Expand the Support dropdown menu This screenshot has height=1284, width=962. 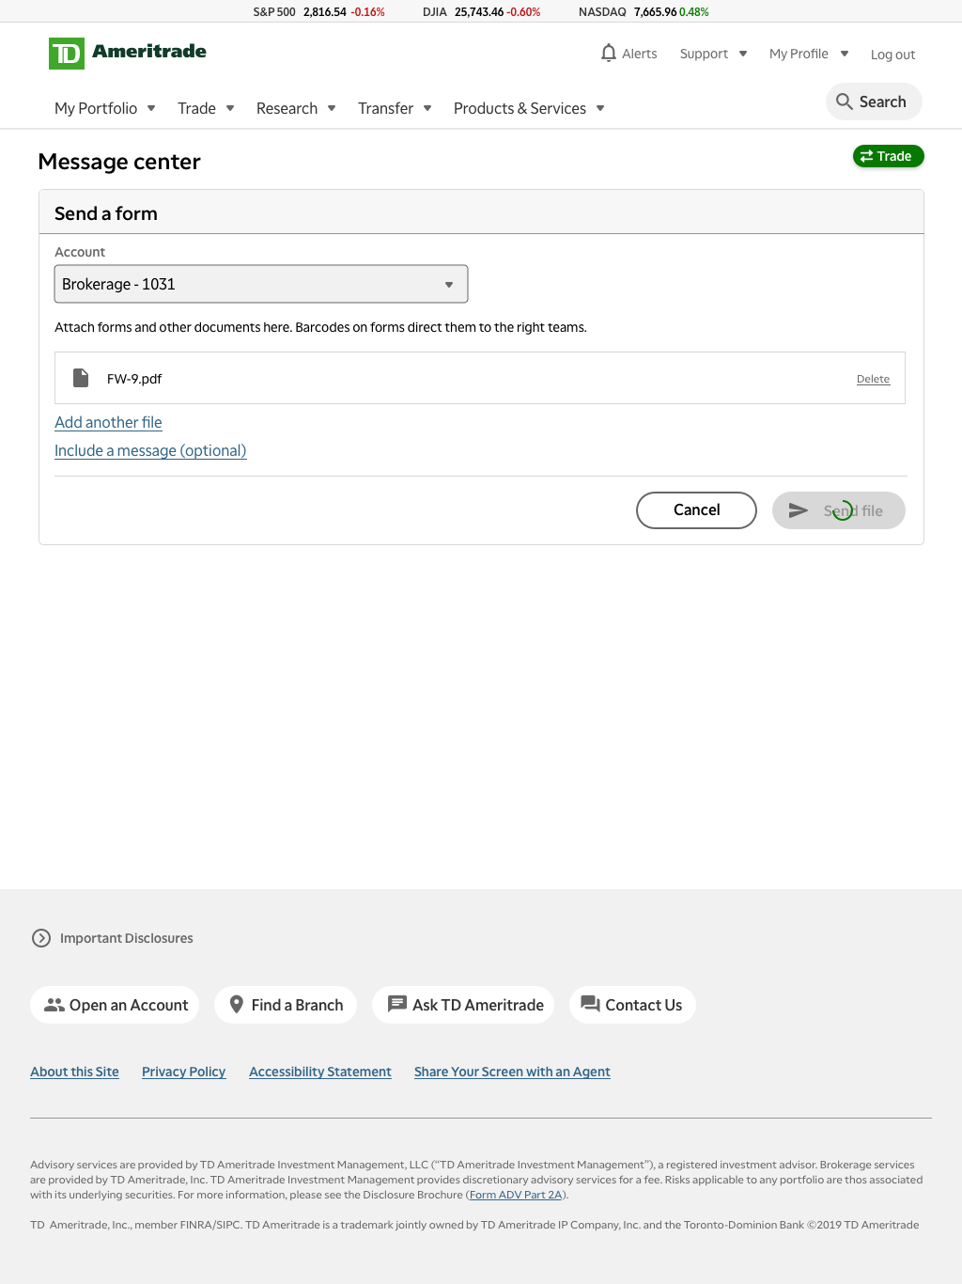coord(714,54)
